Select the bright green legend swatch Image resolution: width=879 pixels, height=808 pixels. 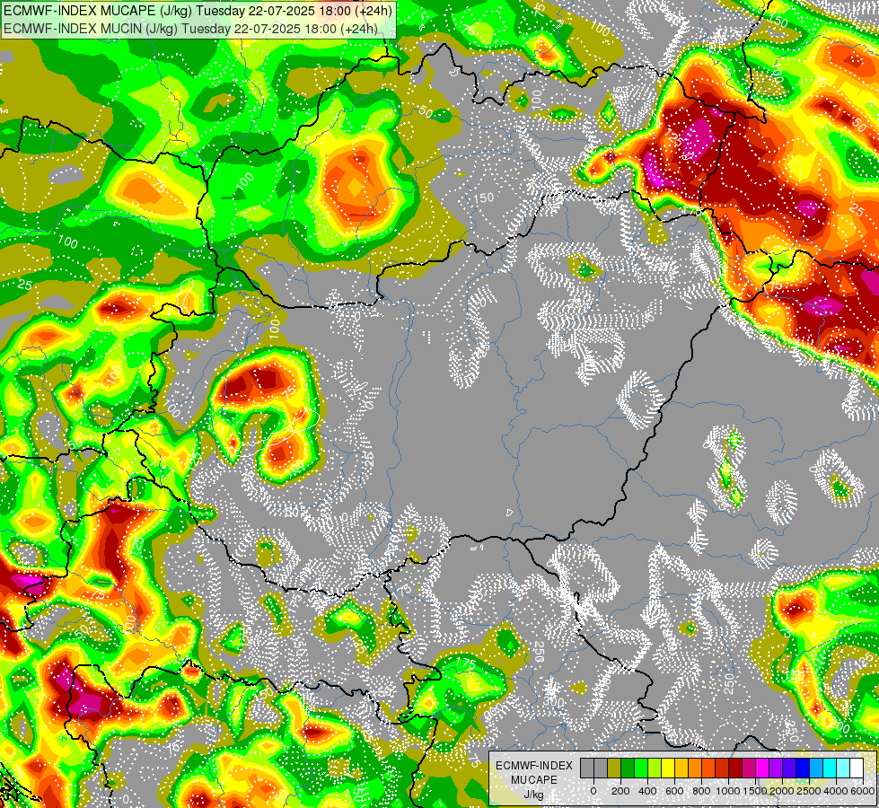(641, 768)
